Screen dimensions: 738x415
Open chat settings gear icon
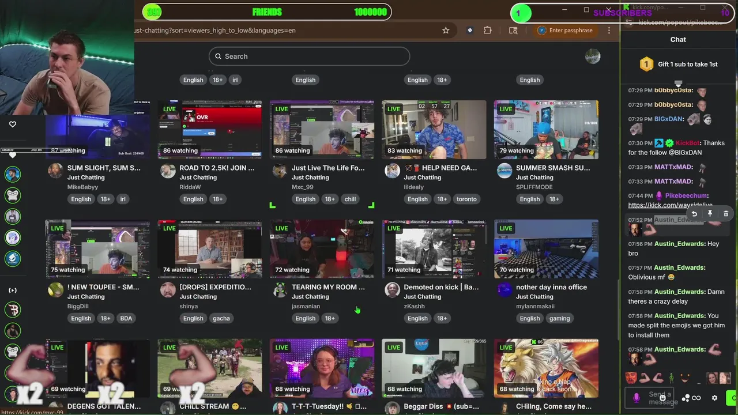[x=714, y=398]
